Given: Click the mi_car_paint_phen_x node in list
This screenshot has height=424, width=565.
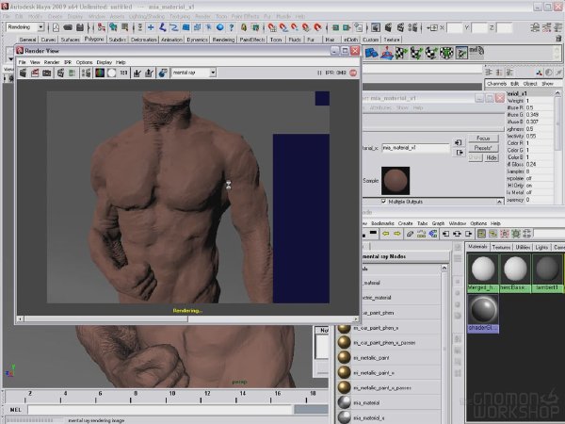Looking at the screenshot, I should coord(389,328).
